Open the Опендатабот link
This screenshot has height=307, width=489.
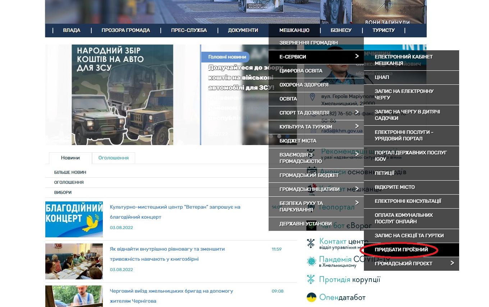coord(342,297)
